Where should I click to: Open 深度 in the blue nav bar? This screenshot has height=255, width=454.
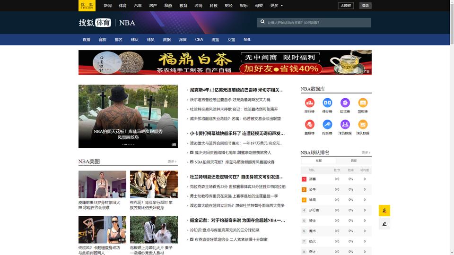click(x=183, y=40)
